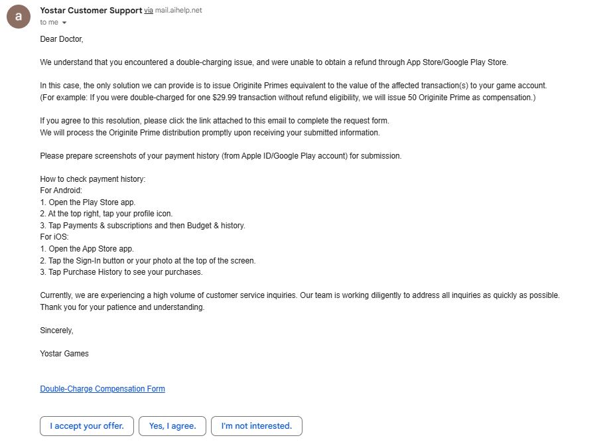Click the "Yostar Games" signature text

[64, 354]
